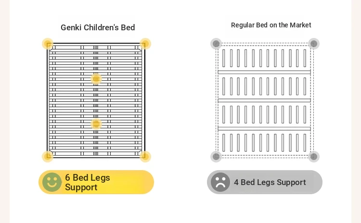Select the Regular Bed on the Market title
Image resolution: width=361 pixels, height=223 pixels.
[x=271, y=25]
